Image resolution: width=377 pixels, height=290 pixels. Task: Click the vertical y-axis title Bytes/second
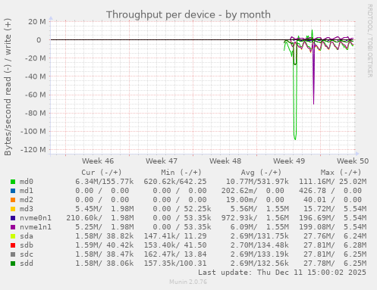point(8,87)
